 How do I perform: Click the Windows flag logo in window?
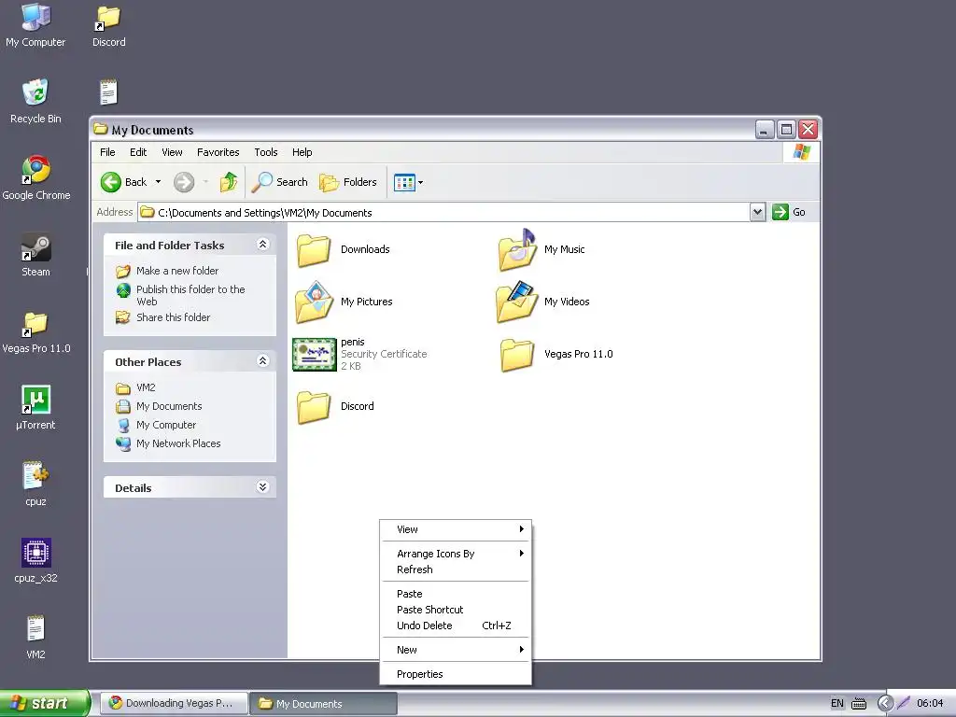(x=802, y=152)
